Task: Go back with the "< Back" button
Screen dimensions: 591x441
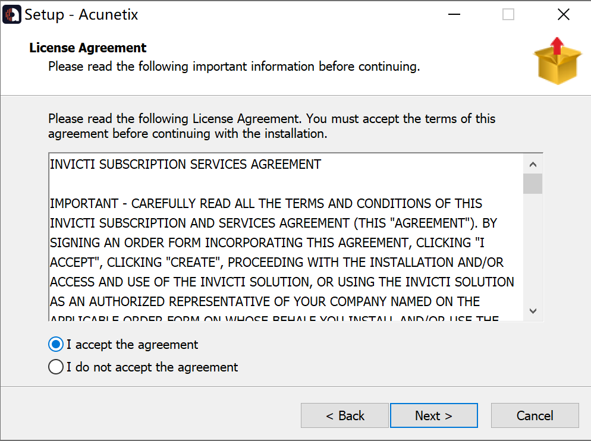Action: 345,416
